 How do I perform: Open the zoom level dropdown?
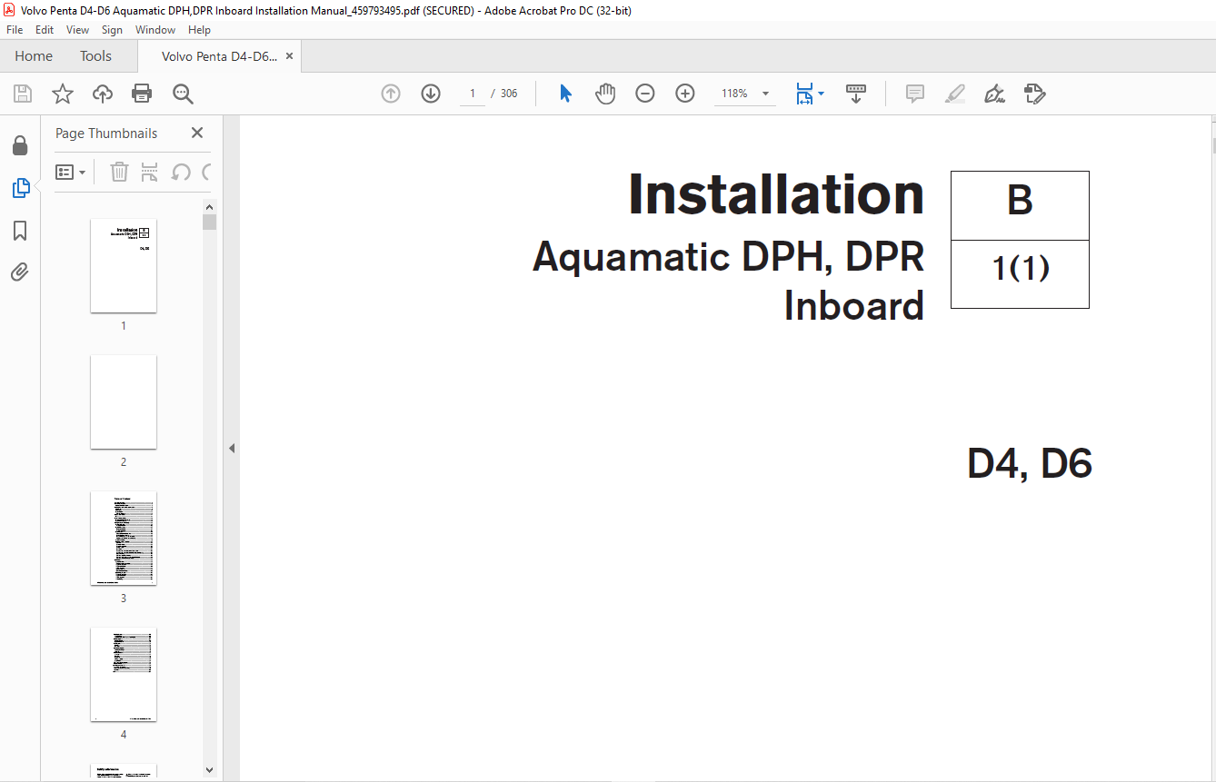(765, 94)
